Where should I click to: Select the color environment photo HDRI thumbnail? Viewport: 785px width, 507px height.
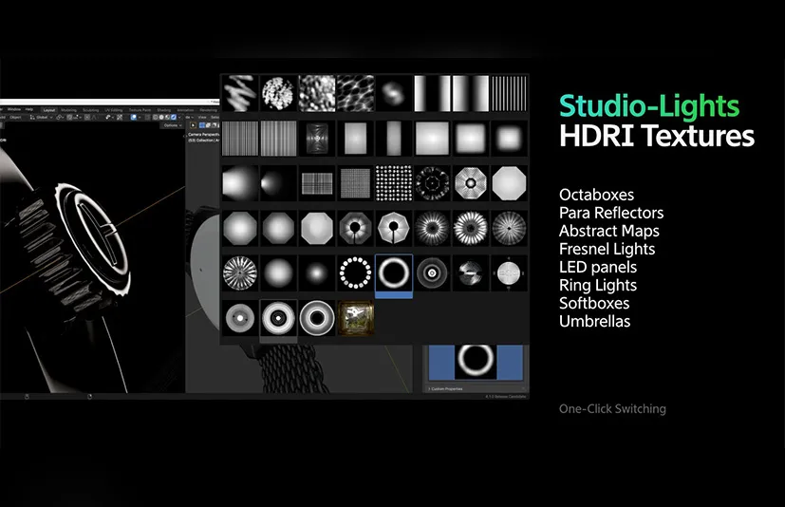tap(355, 318)
